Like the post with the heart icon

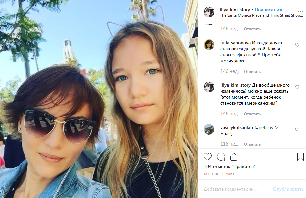pyautogui.click(x=207, y=157)
